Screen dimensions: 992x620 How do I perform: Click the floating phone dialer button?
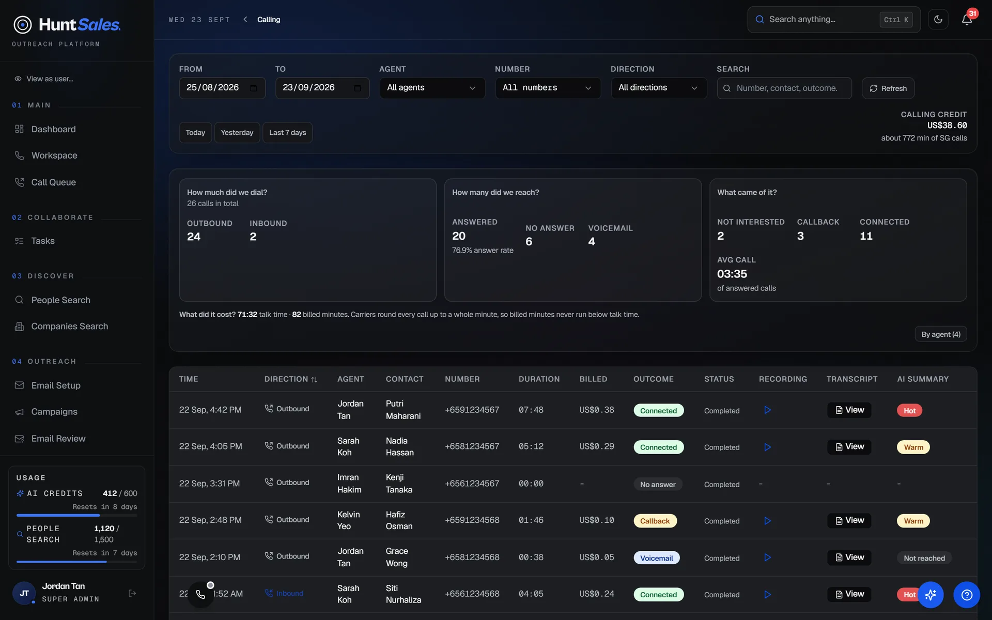coord(200,595)
